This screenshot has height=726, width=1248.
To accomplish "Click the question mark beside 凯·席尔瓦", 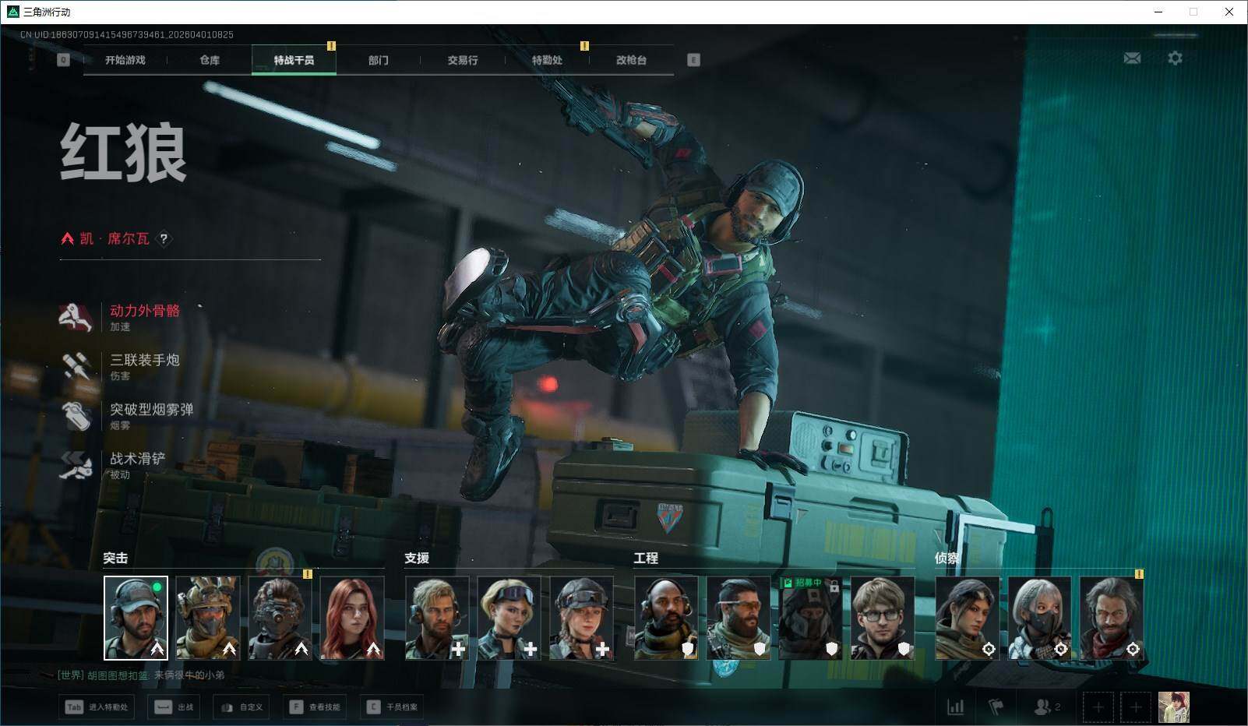I will [x=164, y=238].
